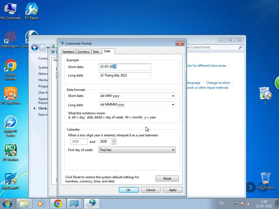
Task: Open Windows Explorer from taskbar
Action: click(24, 204)
